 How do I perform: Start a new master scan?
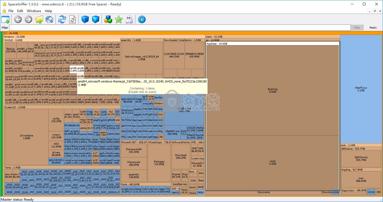62,19
